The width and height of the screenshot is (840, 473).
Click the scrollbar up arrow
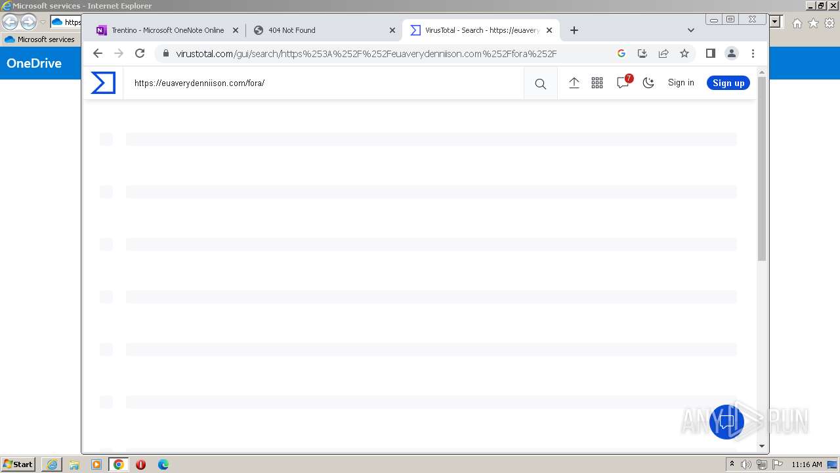pos(762,72)
